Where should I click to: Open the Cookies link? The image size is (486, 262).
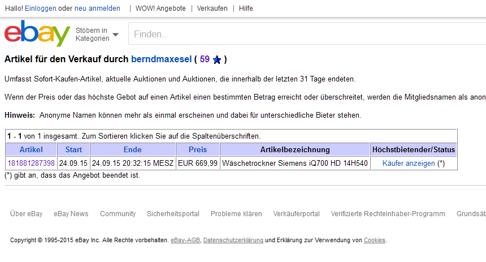click(x=375, y=240)
